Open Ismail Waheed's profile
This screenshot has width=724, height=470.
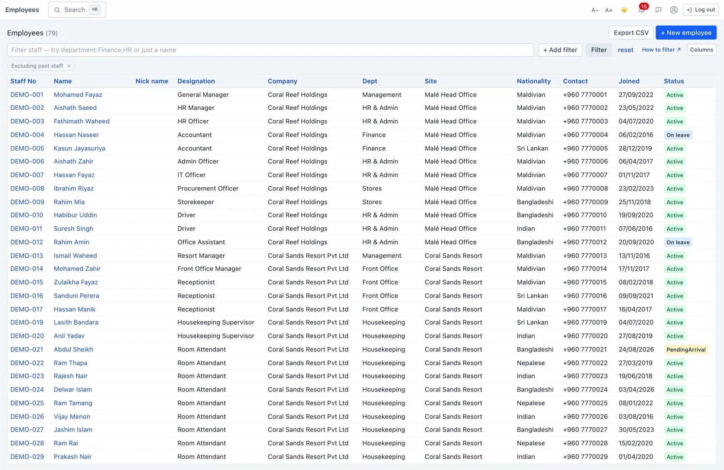tap(75, 256)
